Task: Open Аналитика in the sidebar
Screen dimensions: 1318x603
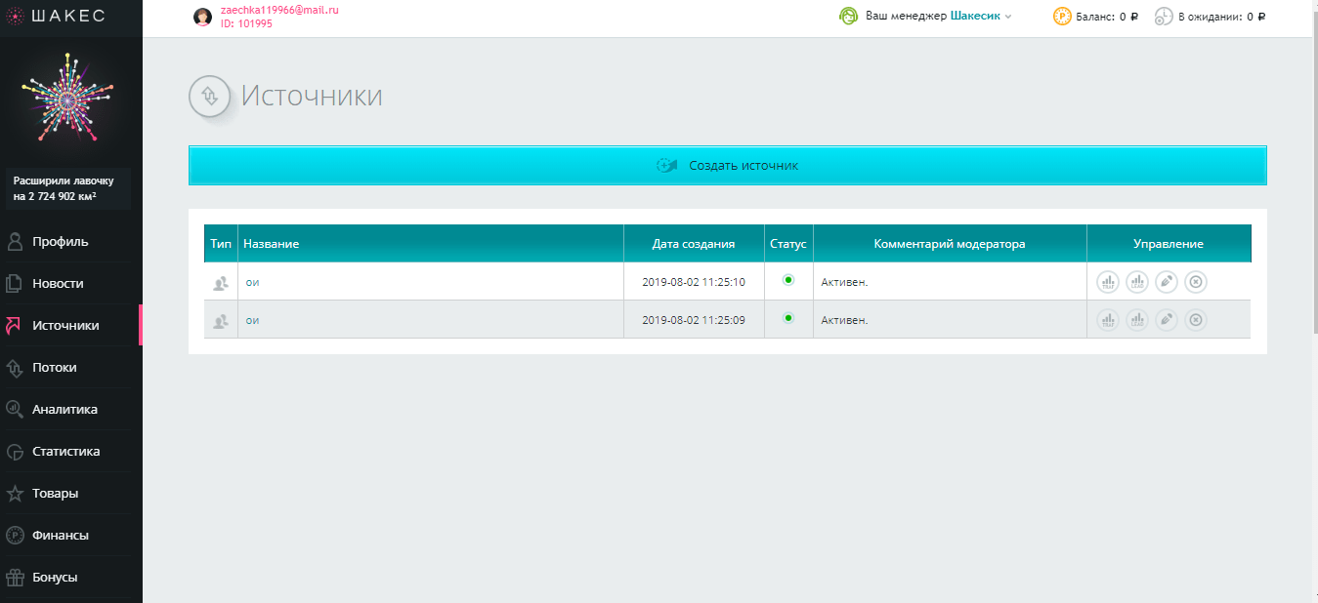Action: 64,410
